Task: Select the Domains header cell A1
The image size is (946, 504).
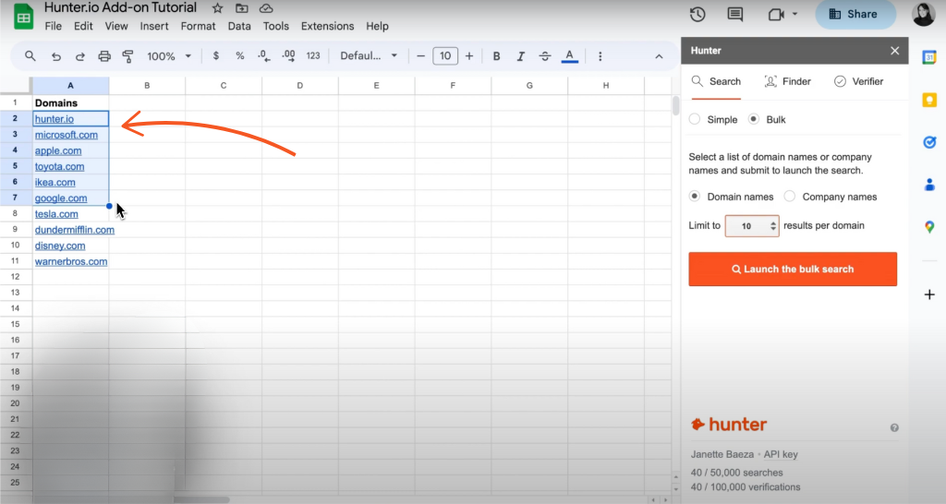Action: click(70, 103)
